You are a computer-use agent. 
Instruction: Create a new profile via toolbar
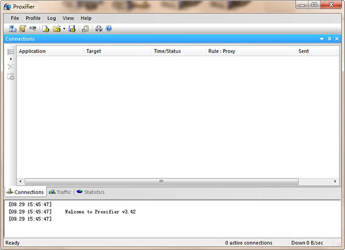click(45, 29)
